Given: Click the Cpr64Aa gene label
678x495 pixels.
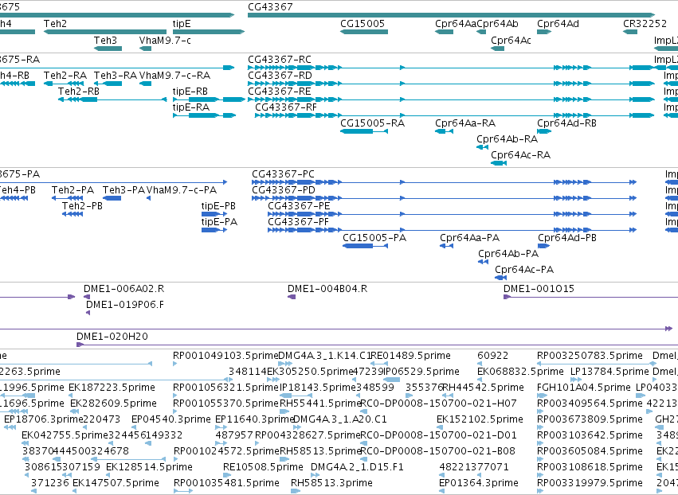Looking at the screenshot, I should pos(455,24).
